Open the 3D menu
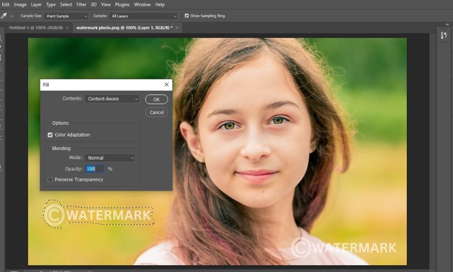 [94, 5]
